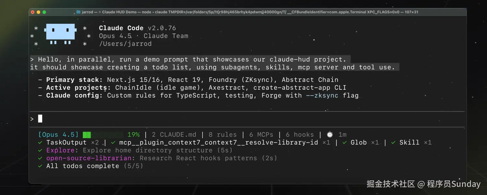Click the "Glob ×1" tool entry
Viewport: 487px width, 195px height.
point(365,142)
